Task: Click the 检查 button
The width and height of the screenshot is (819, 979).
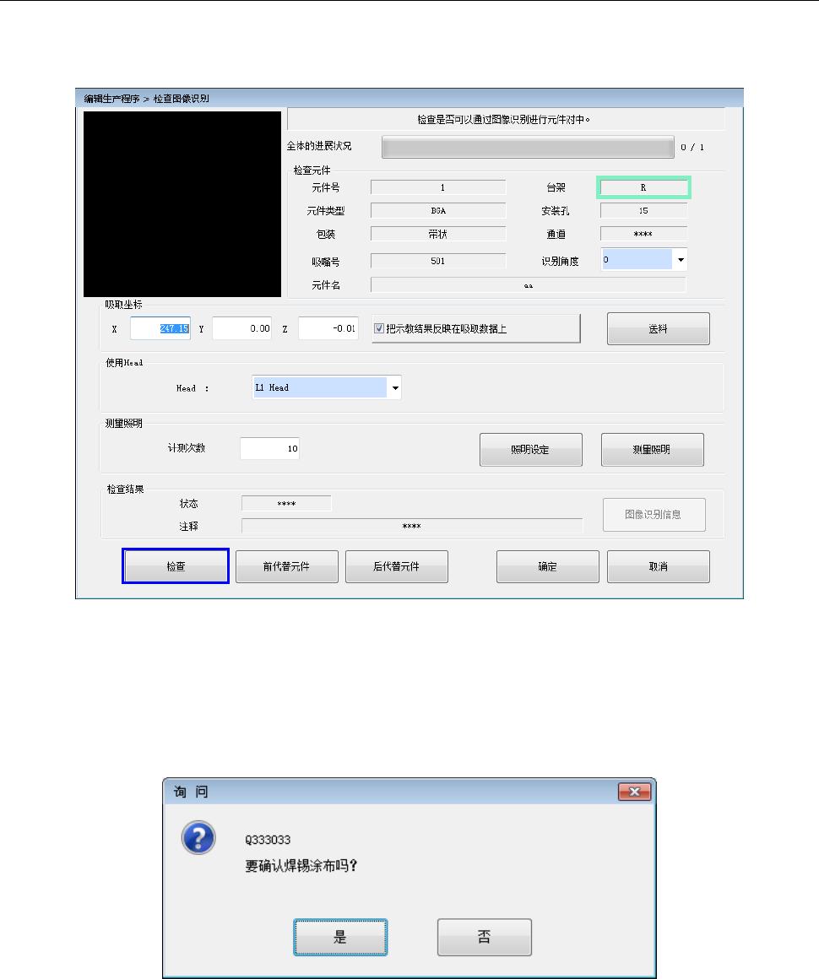Action: (x=176, y=566)
